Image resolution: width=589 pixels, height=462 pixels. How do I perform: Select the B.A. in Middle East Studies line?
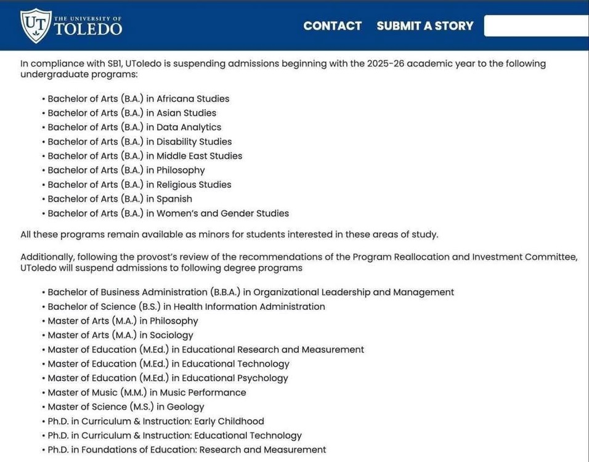pos(145,156)
